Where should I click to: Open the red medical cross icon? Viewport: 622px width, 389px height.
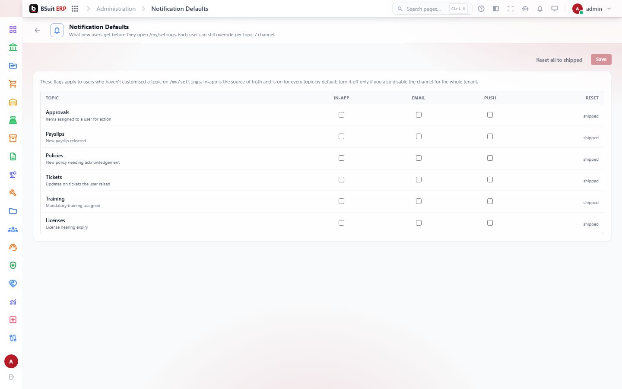pos(13,320)
